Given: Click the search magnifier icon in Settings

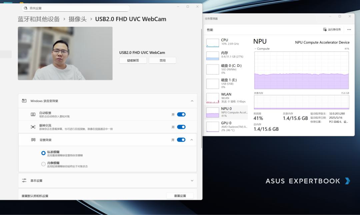Looking at the screenshot, I should tap(25, 8).
